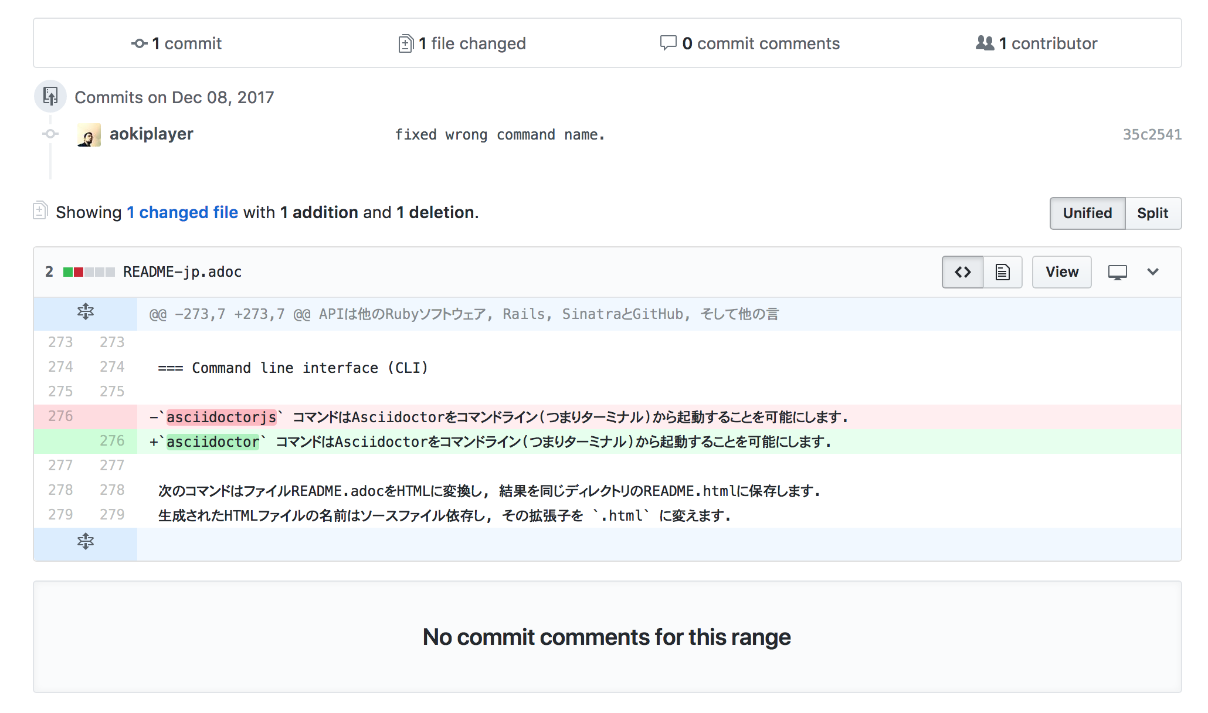The width and height of the screenshot is (1208, 713).
Task: Click the code view icon in diff toolbar
Action: pos(962,271)
